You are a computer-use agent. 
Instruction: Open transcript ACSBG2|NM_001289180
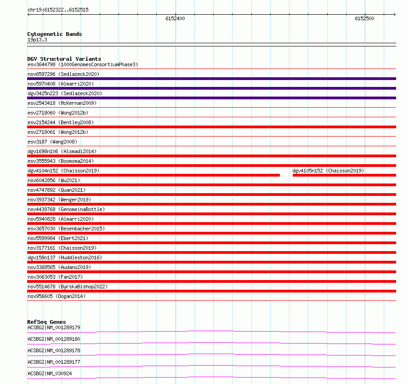[x=54, y=339]
